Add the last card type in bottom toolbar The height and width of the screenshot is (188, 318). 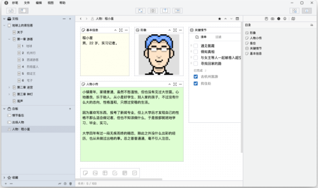pos(135,173)
